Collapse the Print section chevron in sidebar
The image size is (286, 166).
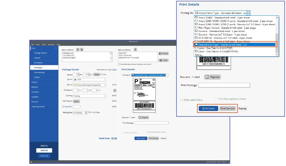tap(56, 48)
